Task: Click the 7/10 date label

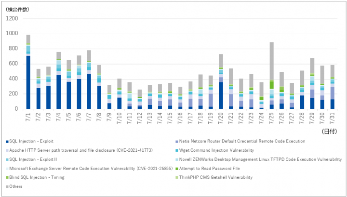Action: point(120,118)
